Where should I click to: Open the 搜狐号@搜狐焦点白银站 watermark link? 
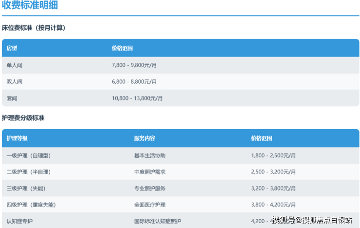click(312, 220)
